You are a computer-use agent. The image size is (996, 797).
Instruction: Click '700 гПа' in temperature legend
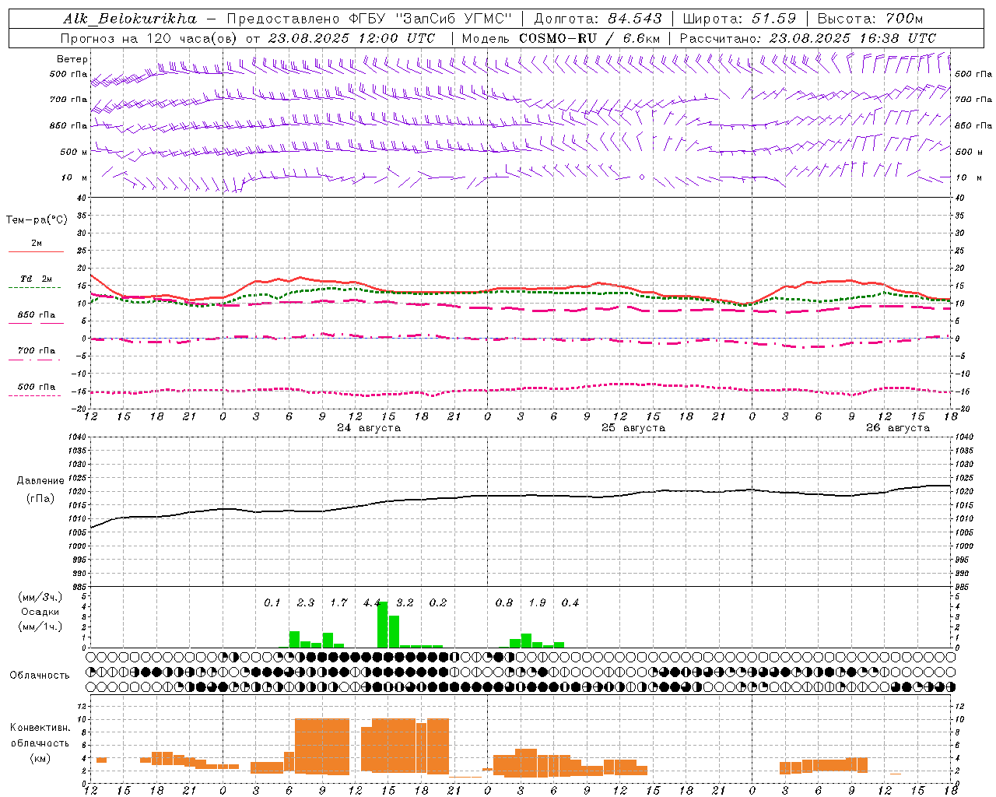pos(37,351)
